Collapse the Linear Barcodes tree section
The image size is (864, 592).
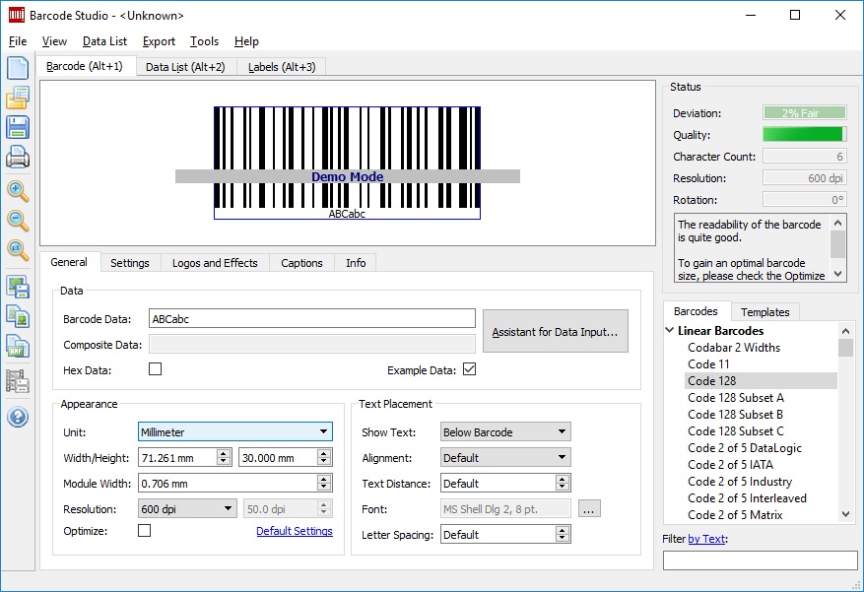(669, 330)
